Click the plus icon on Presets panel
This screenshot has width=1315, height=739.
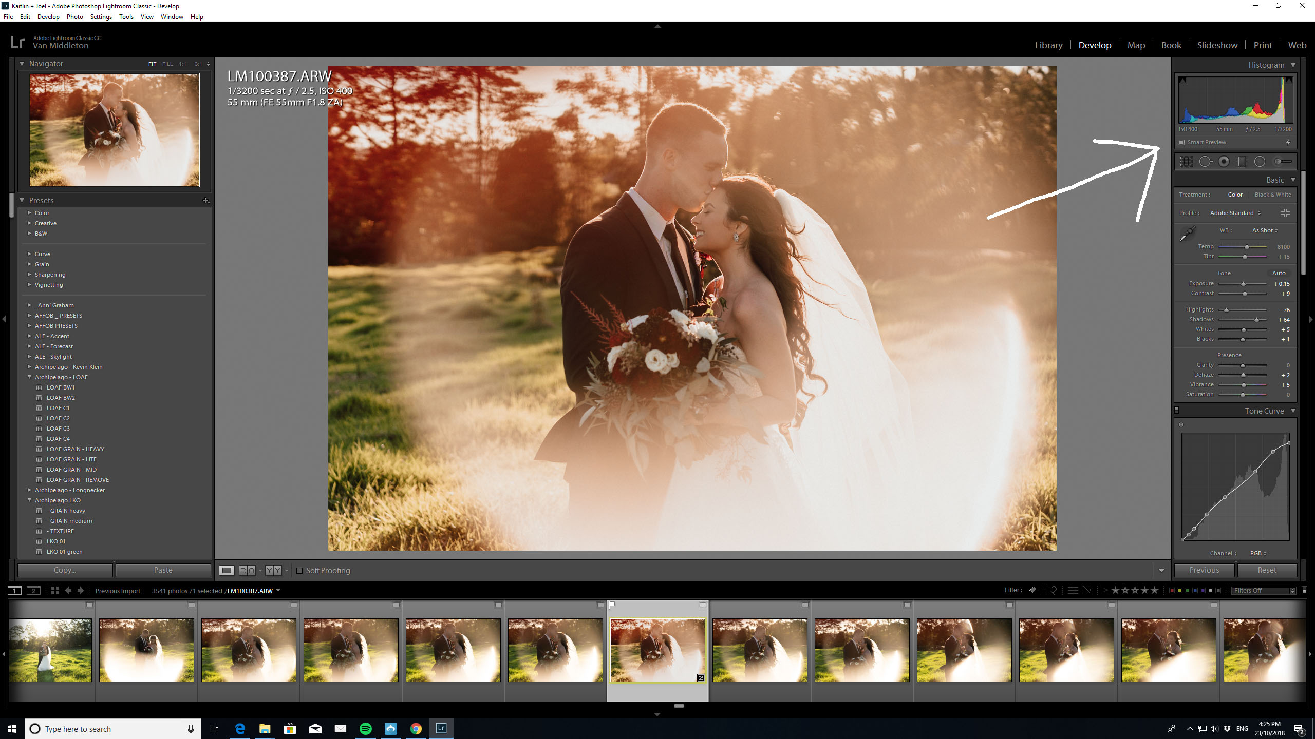coord(205,200)
